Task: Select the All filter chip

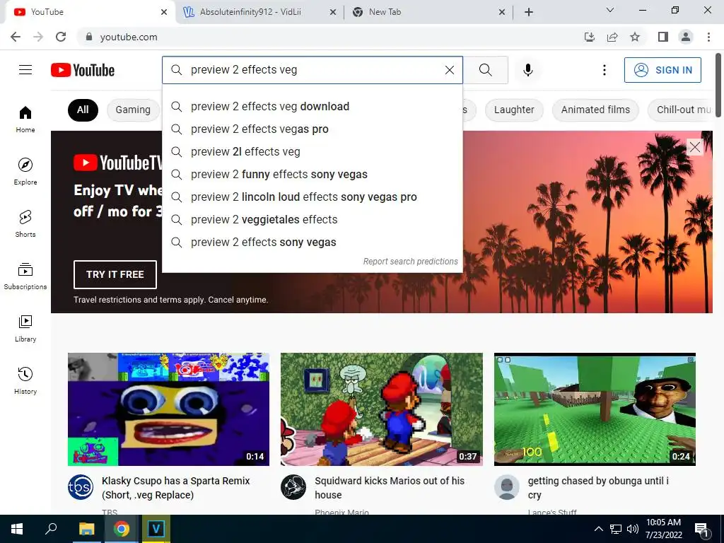Action: click(x=83, y=110)
